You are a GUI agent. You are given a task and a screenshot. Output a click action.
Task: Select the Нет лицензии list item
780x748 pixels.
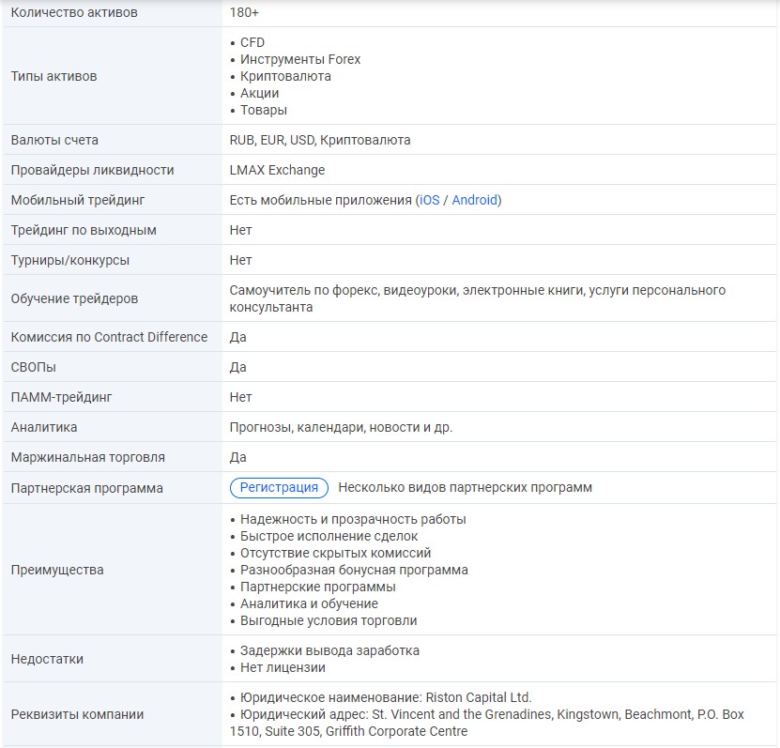(x=283, y=667)
